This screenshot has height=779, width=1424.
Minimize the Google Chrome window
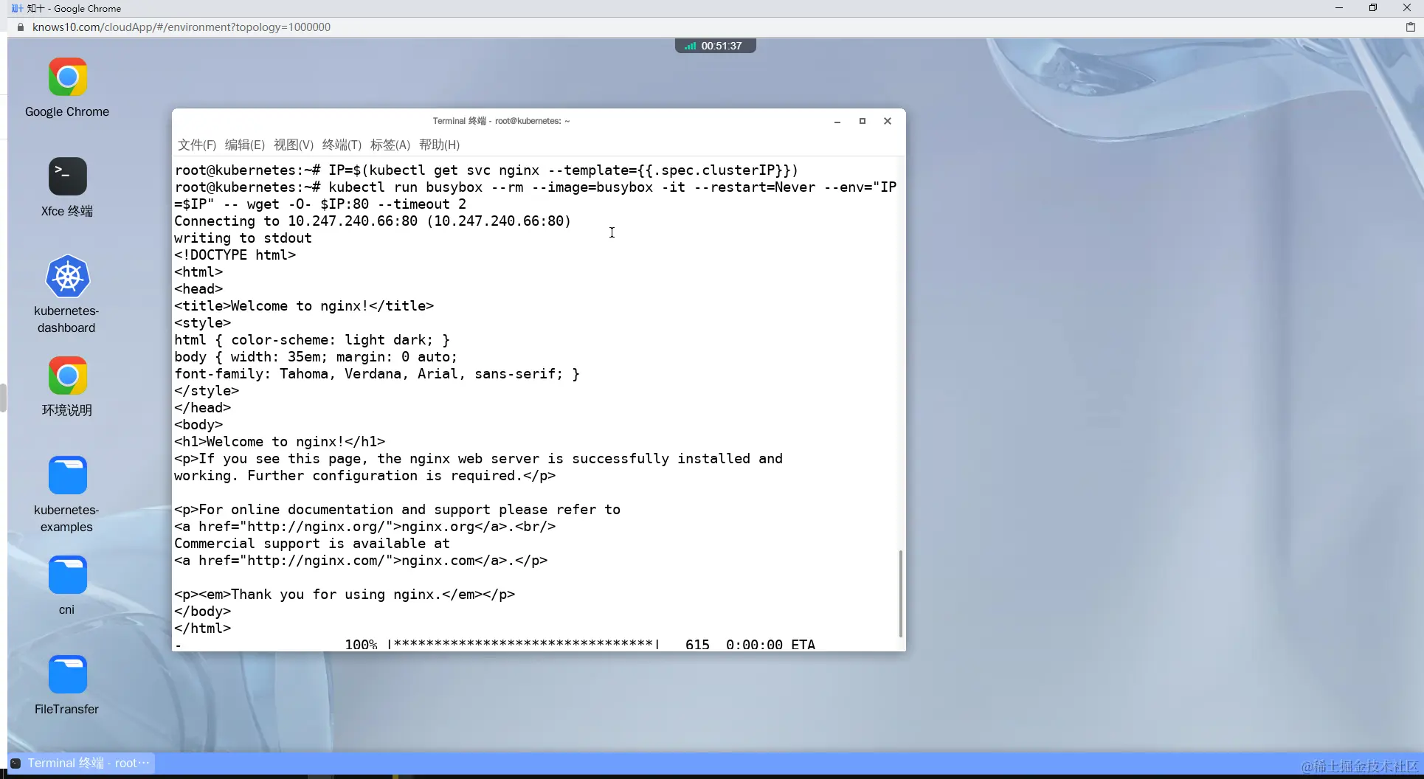coord(1339,8)
